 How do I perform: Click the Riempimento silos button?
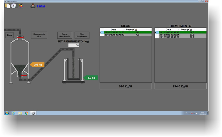click(39, 35)
